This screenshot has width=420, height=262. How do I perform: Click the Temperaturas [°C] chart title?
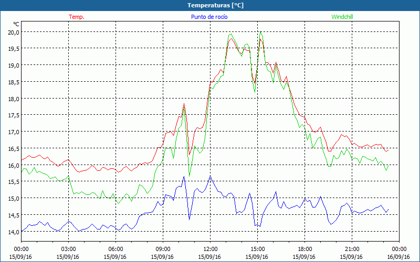pos(215,5)
